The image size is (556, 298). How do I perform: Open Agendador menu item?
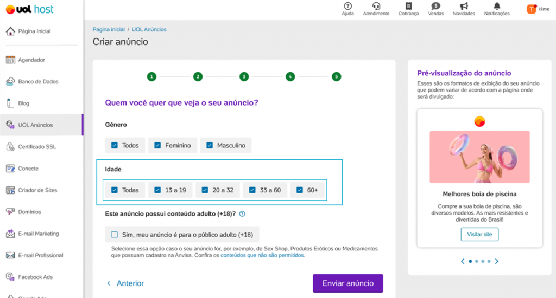click(x=31, y=60)
